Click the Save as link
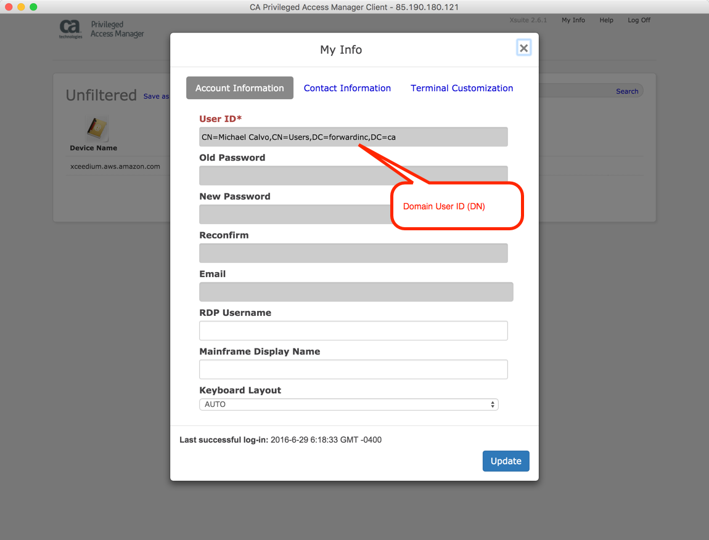The image size is (709, 540). click(156, 97)
